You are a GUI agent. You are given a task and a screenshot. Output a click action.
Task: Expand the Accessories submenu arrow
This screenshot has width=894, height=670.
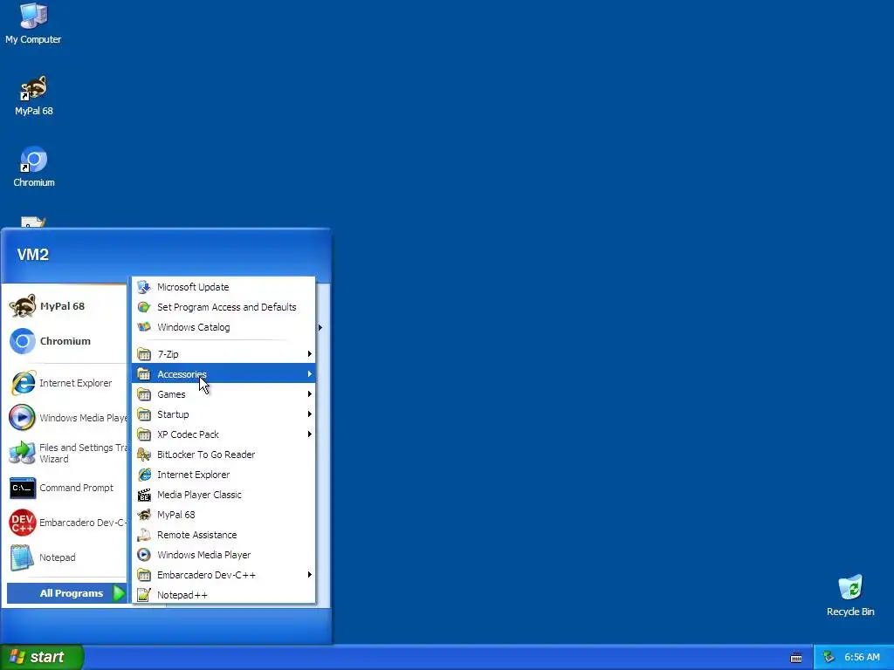pyautogui.click(x=310, y=373)
